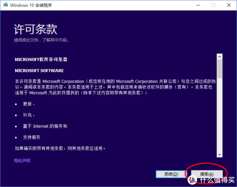The height and width of the screenshot is (187, 237).
Task: Close the Windows 10 安装程序 window
Action: pos(229,5)
